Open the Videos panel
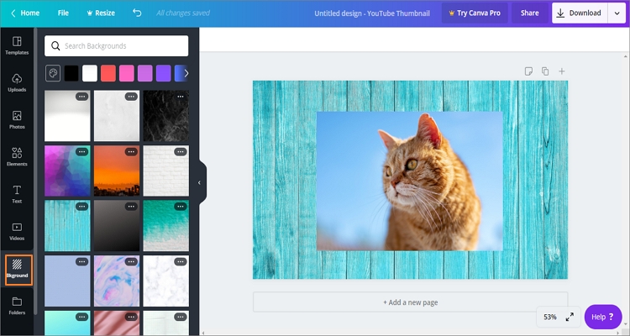630x336 pixels. [x=17, y=232]
